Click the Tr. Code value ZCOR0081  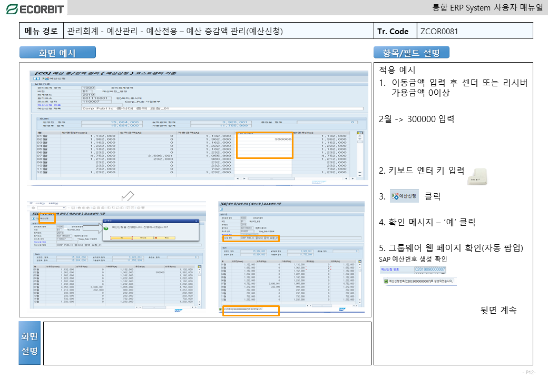(x=439, y=31)
